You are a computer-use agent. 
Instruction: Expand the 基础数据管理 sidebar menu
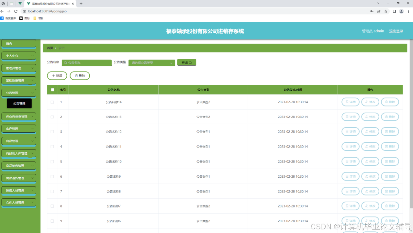(x=19, y=80)
